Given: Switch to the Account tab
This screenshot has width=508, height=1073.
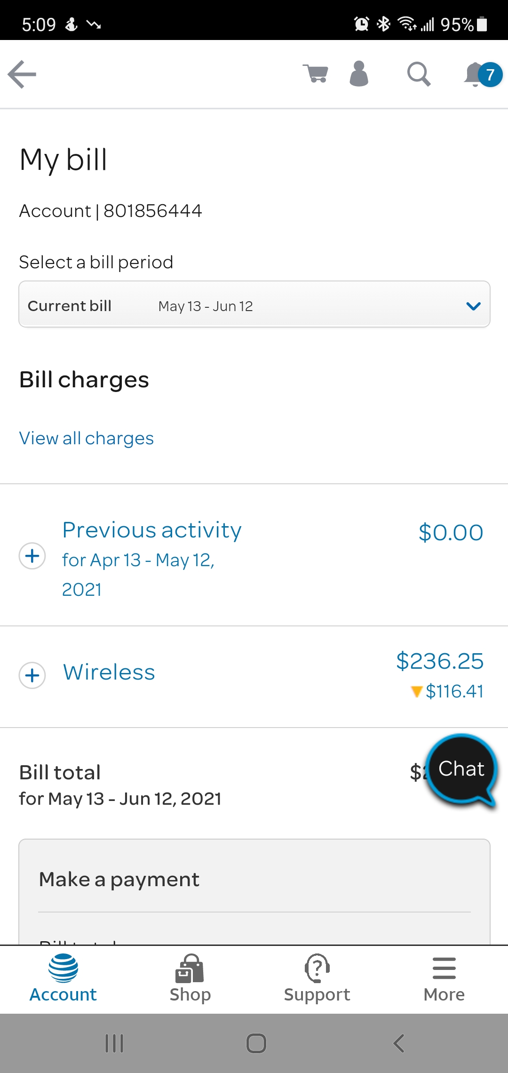Looking at the screenshot, I should [63, 978].
